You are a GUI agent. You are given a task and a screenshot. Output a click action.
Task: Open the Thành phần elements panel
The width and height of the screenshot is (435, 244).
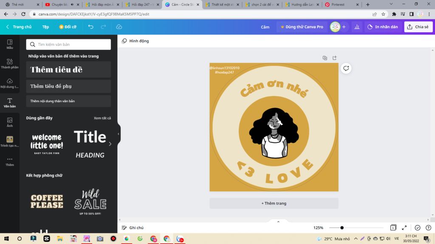click(x=10, y=64)
